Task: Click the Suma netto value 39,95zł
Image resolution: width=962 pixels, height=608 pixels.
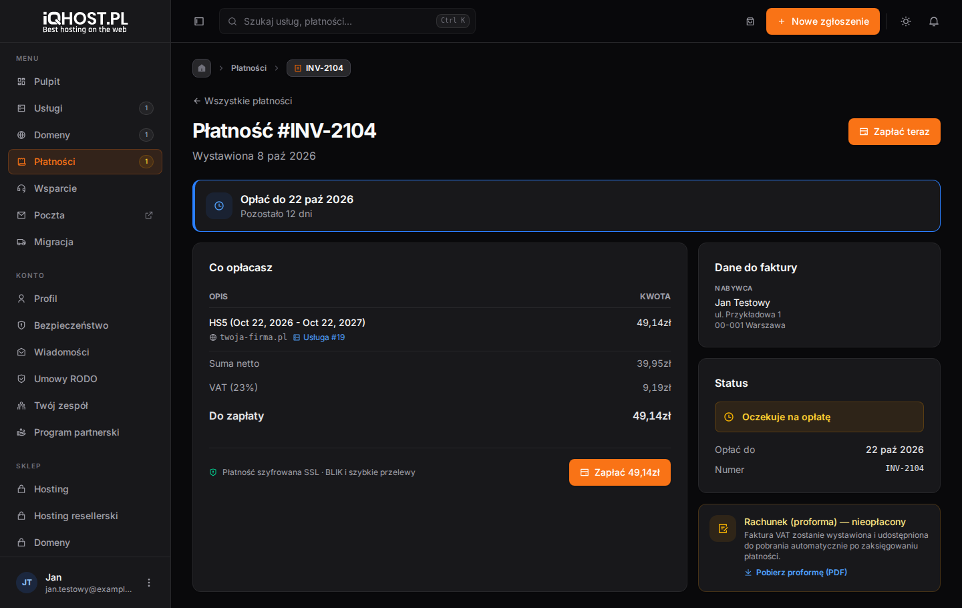Action: [654, 363]
